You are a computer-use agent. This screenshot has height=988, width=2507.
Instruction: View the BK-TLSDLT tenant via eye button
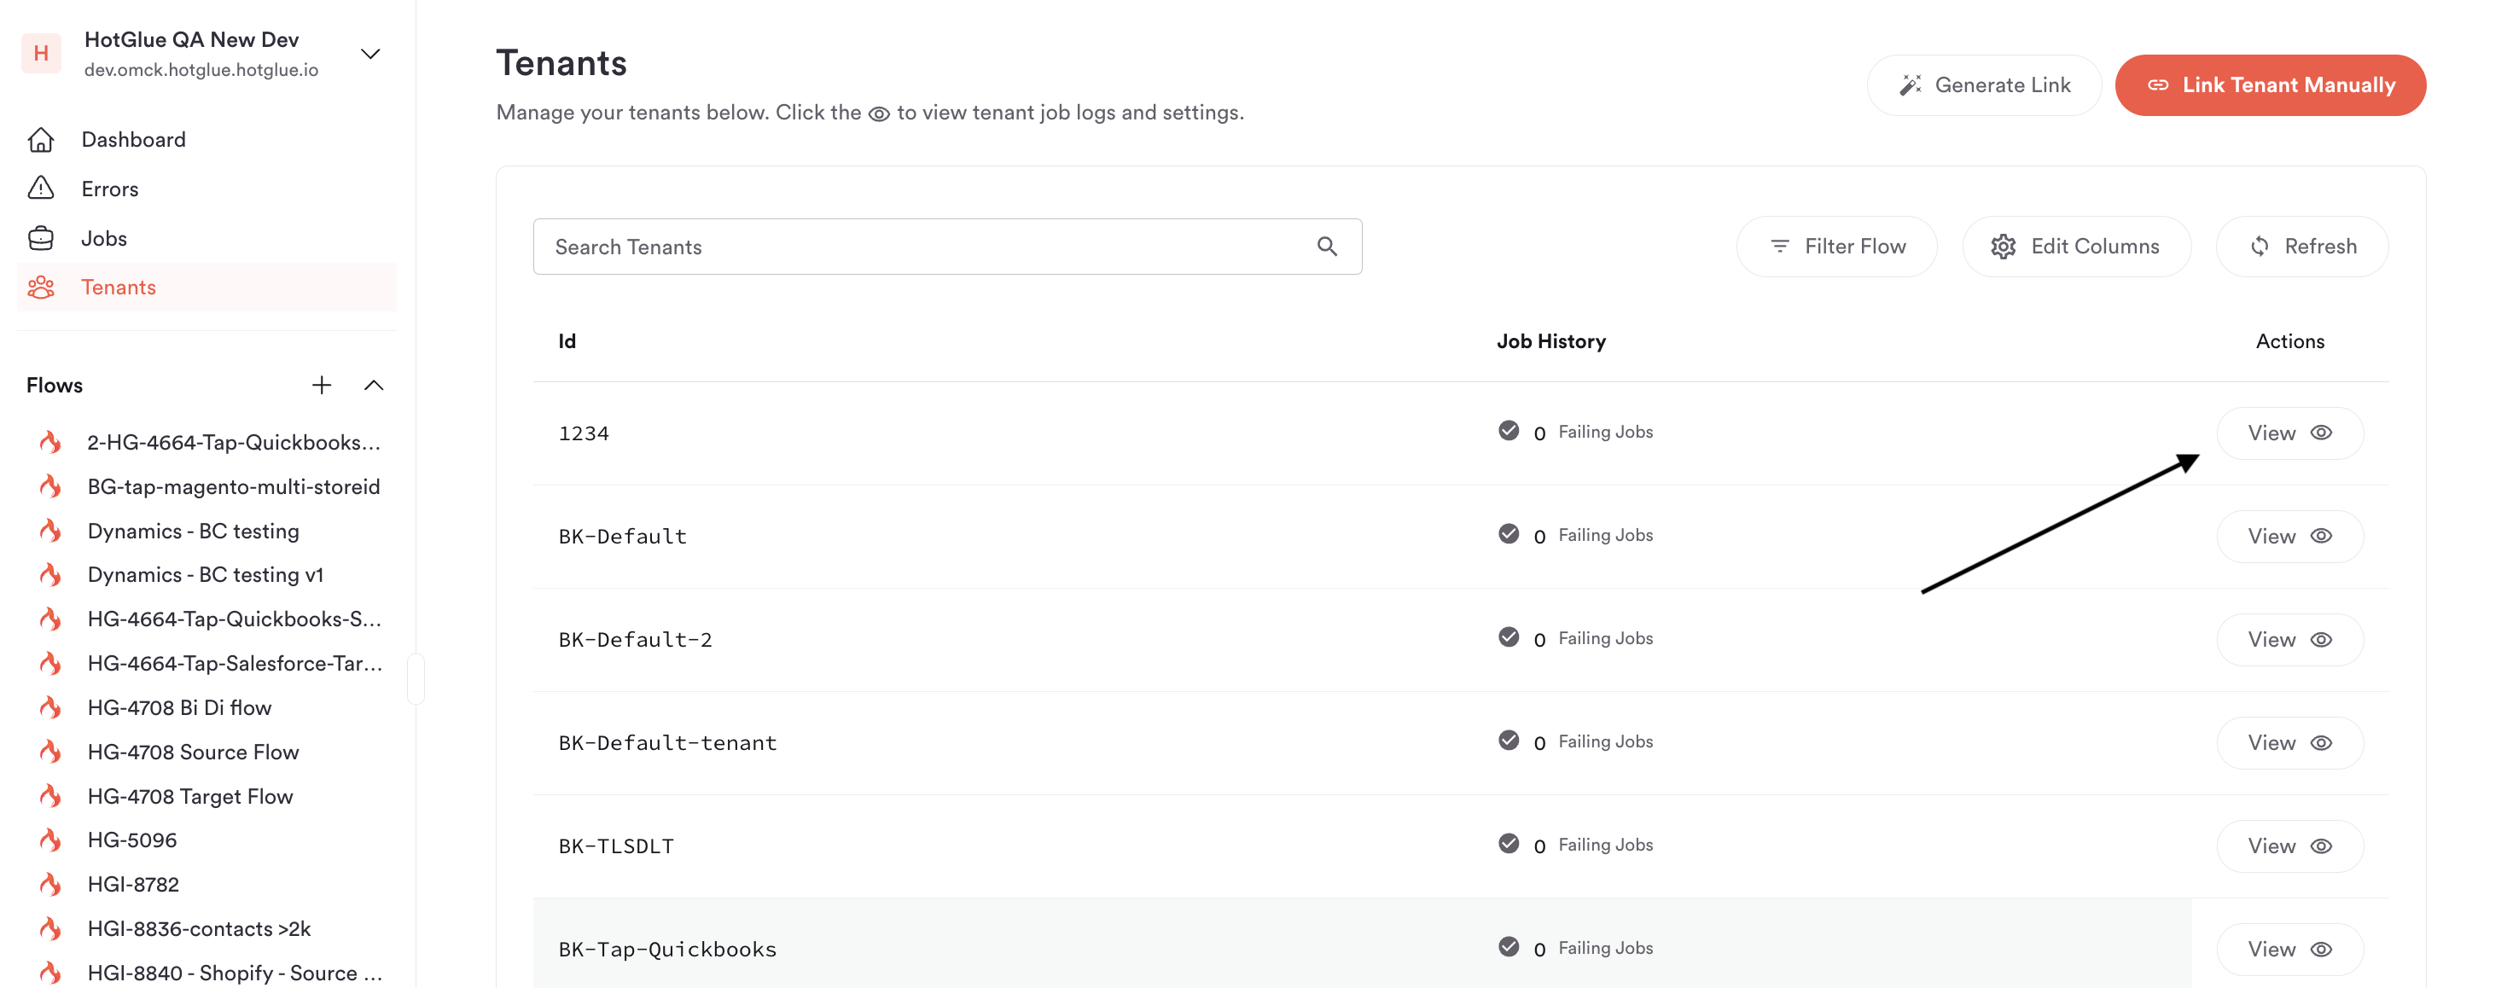(x=2289, y=846)
